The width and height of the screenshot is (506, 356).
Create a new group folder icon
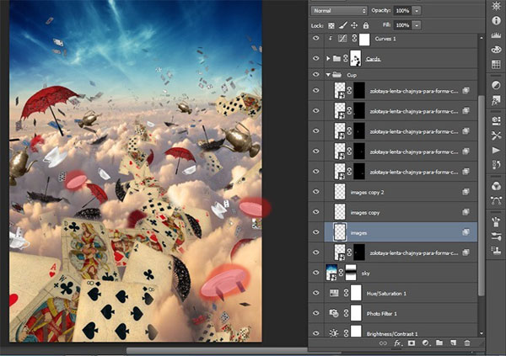tap(439, 343)
